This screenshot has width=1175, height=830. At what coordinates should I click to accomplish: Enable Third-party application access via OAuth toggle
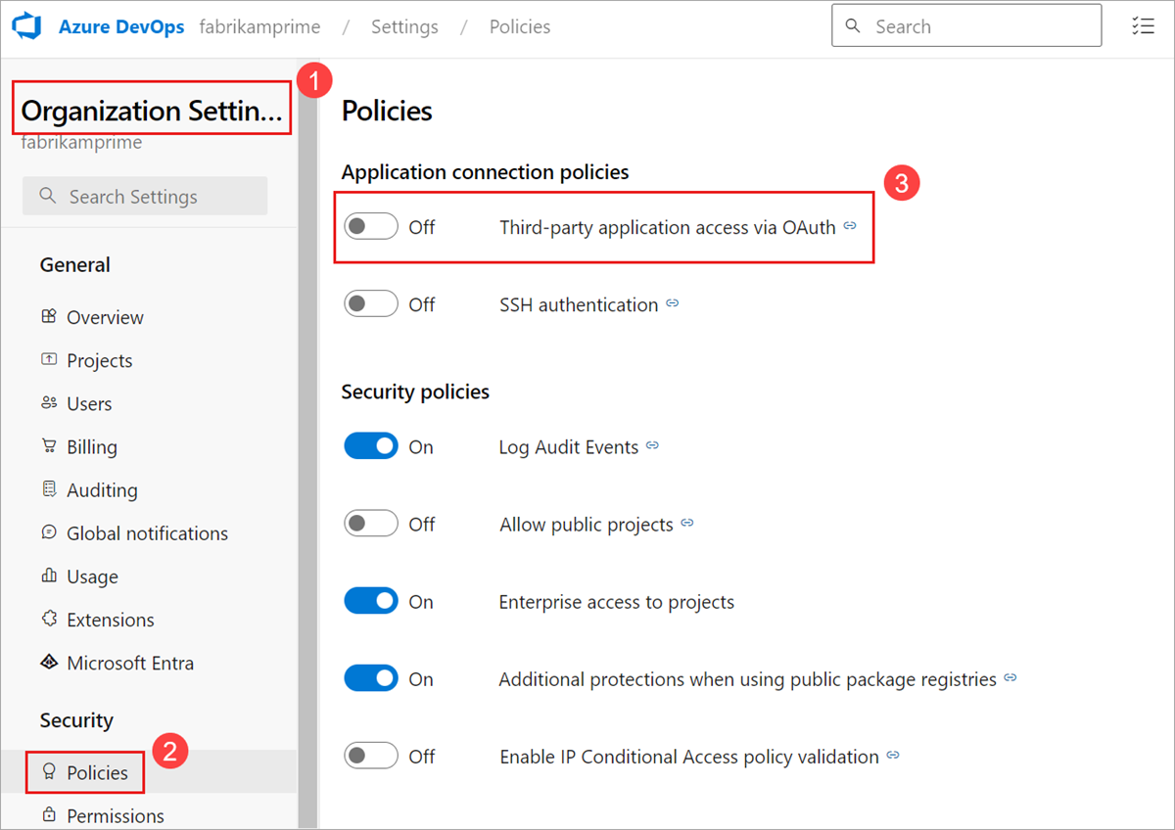[370, 226]
